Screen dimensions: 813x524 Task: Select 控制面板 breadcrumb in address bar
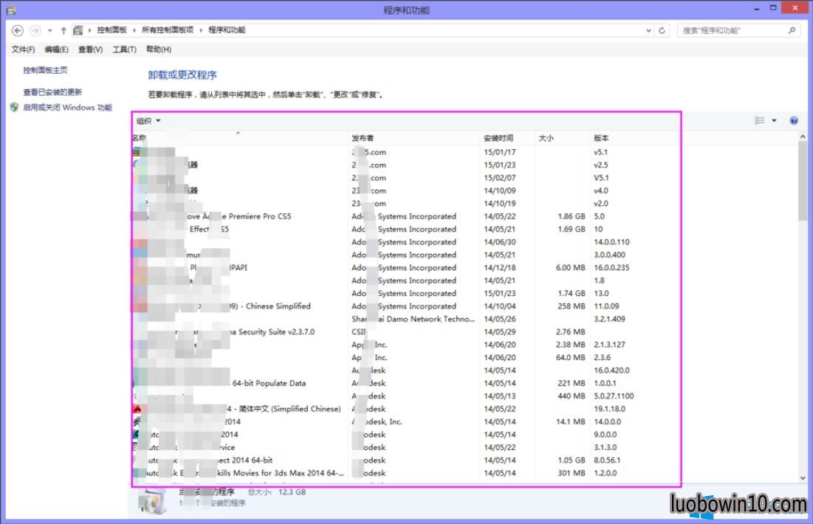tap(112, 30)
